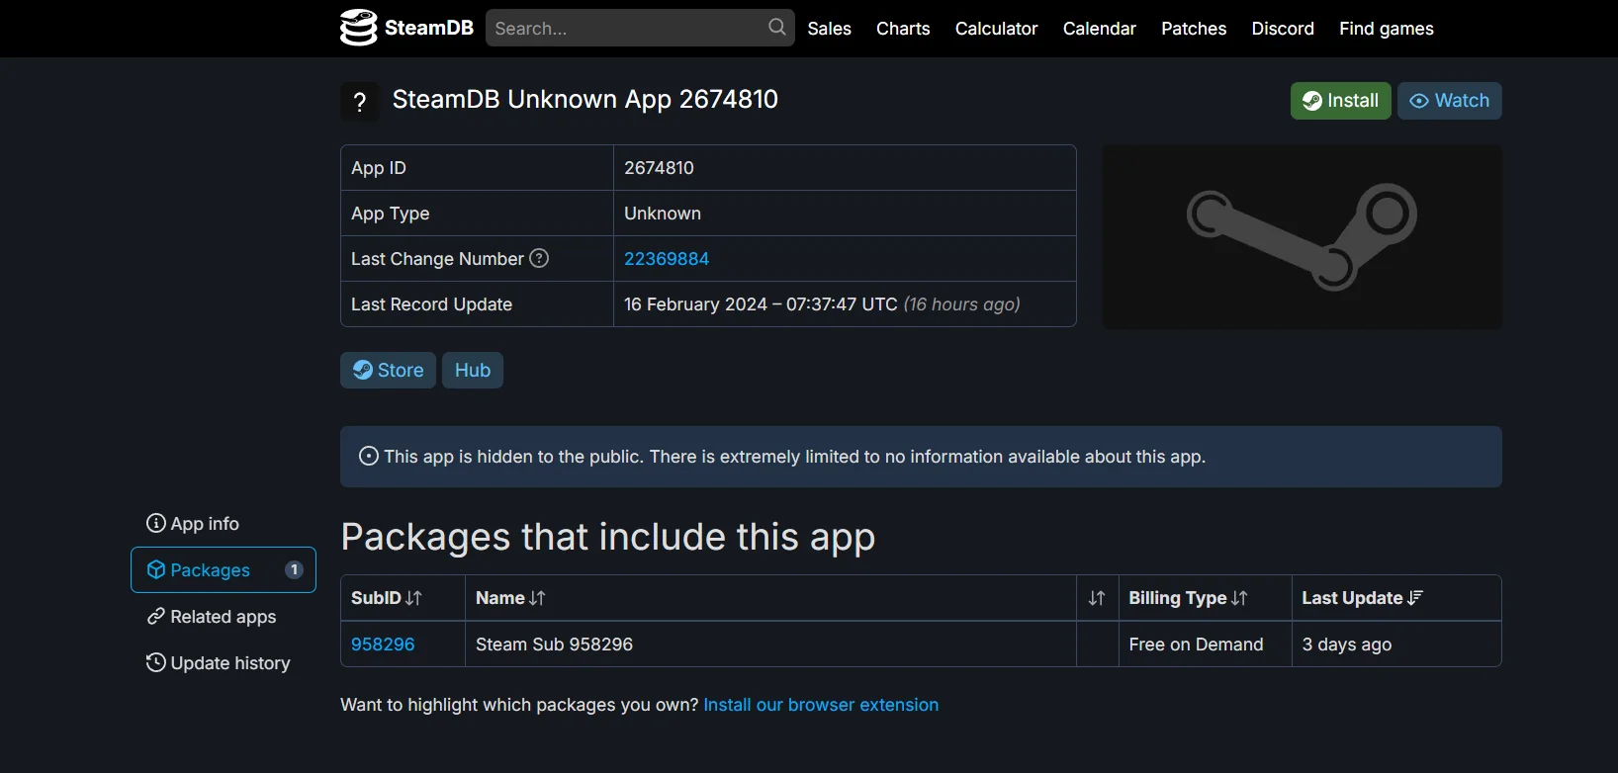
Task: Select the App info sidebar tab
Action: pos(194,524)
